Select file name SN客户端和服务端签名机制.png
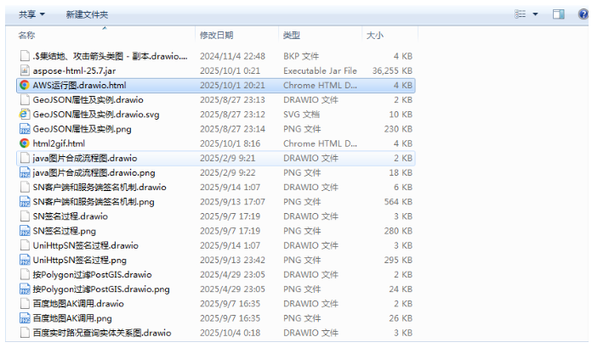 coord(94,202)
